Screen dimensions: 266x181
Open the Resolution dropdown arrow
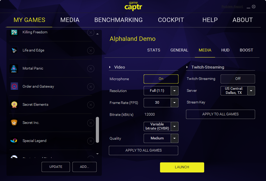[174, 91]
